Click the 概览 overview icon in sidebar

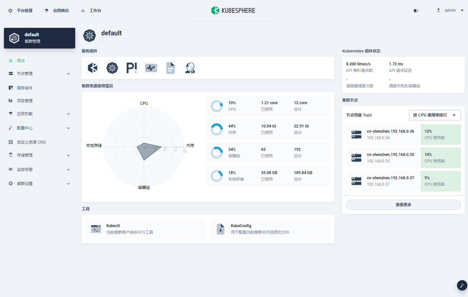[11, 60]
